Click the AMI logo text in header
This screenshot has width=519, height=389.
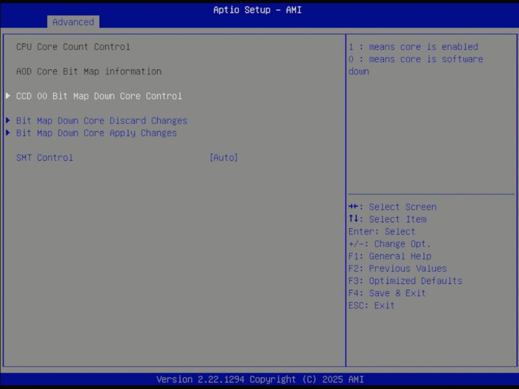pos(294,10)
